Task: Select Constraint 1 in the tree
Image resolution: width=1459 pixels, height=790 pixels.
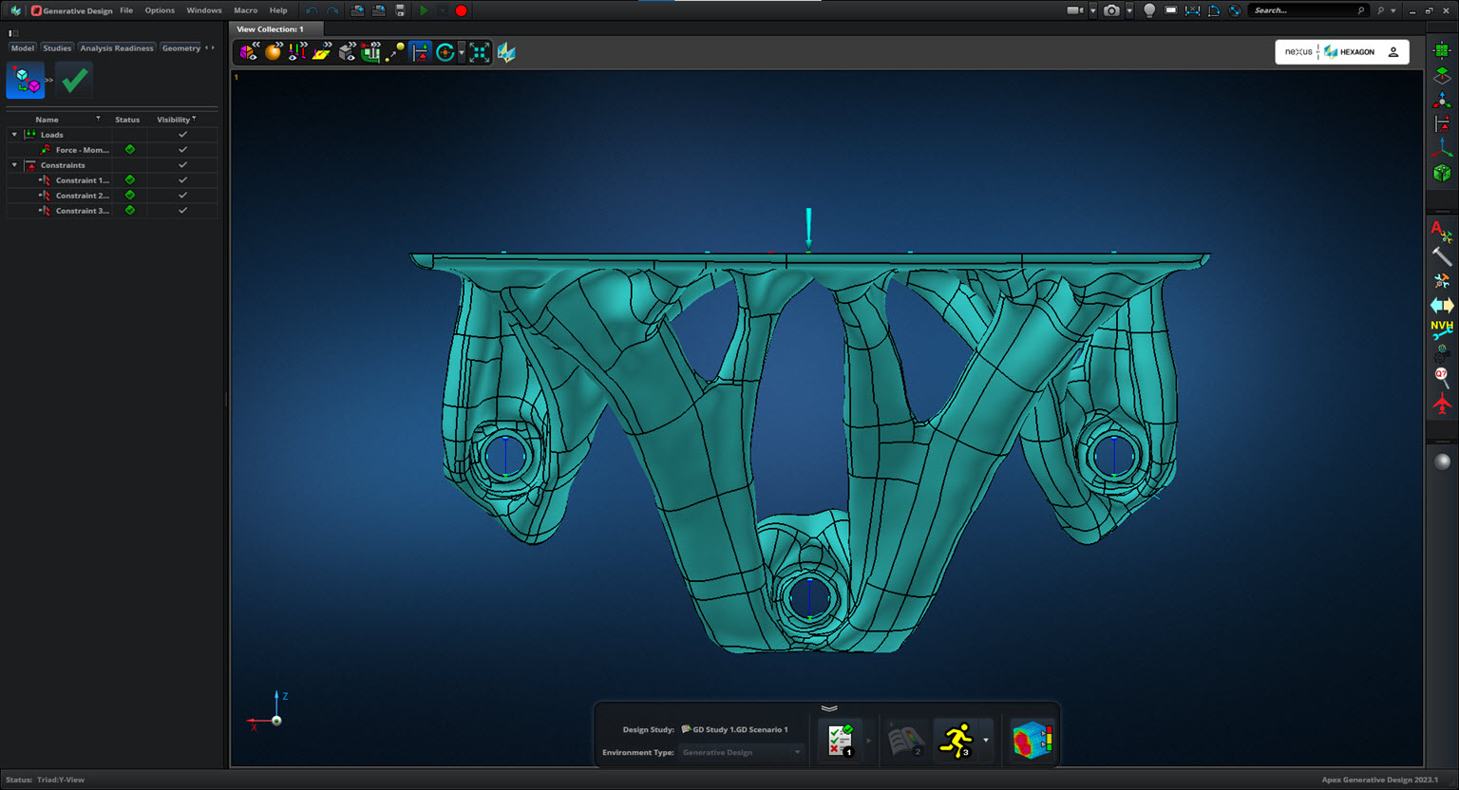Action: (82, 180)
